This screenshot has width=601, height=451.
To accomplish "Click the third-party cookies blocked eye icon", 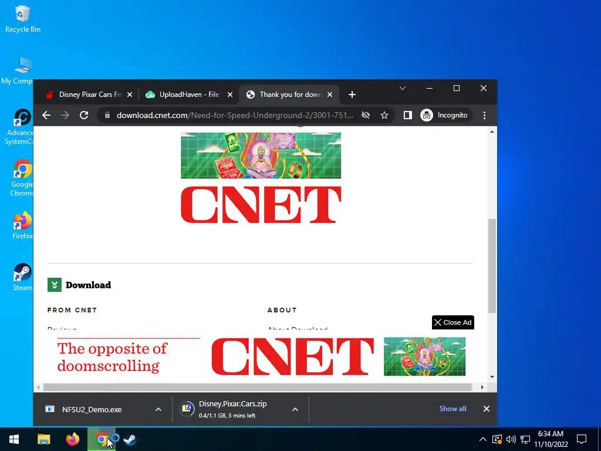I will (x=366, y=115).
